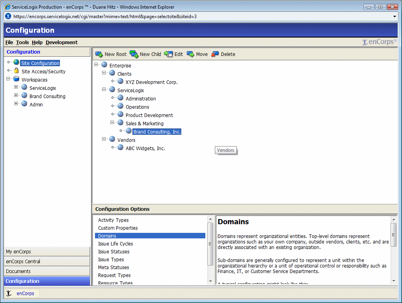Image resolution: width=402 pixels, height=303 pixels.
Task: Collapse the Enterprise domain node
Action: pyautogui.click(x=96, y=64)
